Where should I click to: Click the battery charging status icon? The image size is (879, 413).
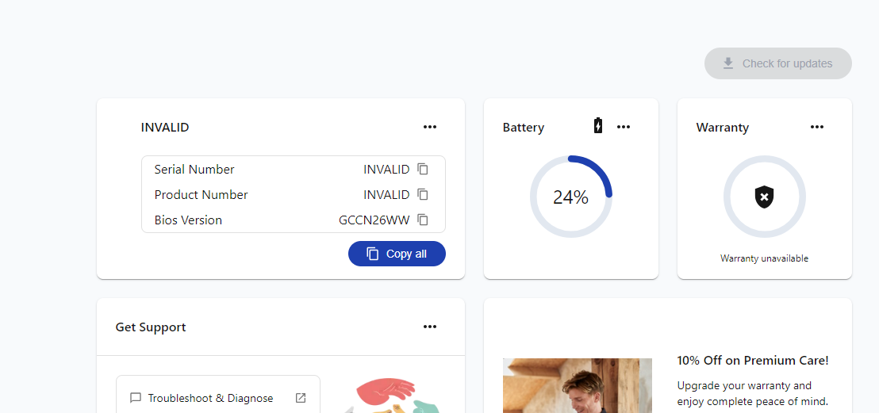pyautogui.click(x=598, y=126)
